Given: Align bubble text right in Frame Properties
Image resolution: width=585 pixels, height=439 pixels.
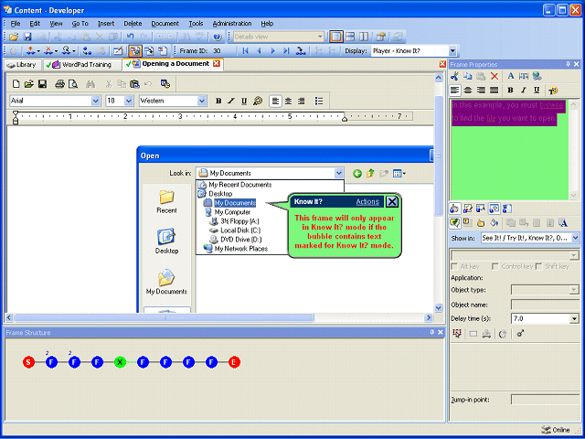Looking at the screenshot, I should (x=481, y=91).
